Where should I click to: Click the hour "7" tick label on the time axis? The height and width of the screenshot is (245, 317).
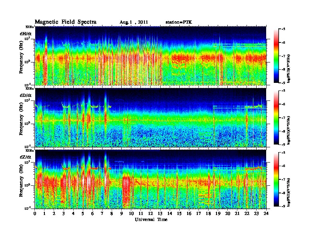(102, 213)
